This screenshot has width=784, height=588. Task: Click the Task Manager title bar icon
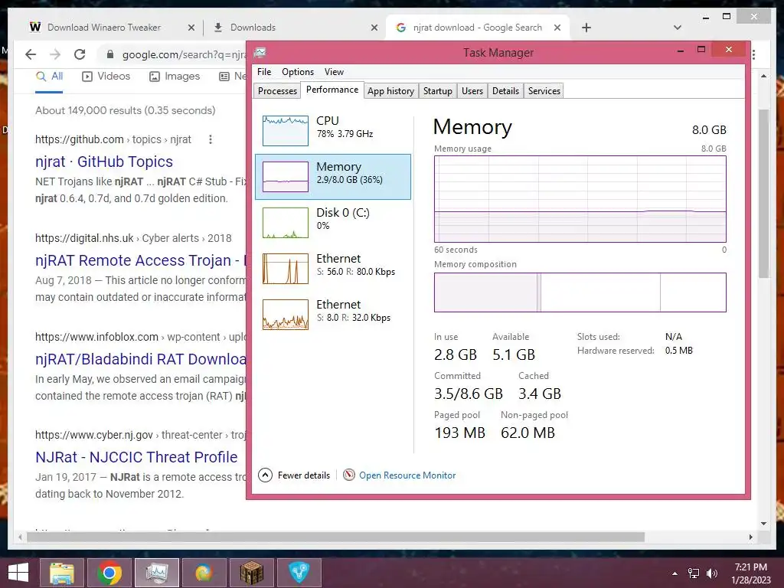click(260, 53)
